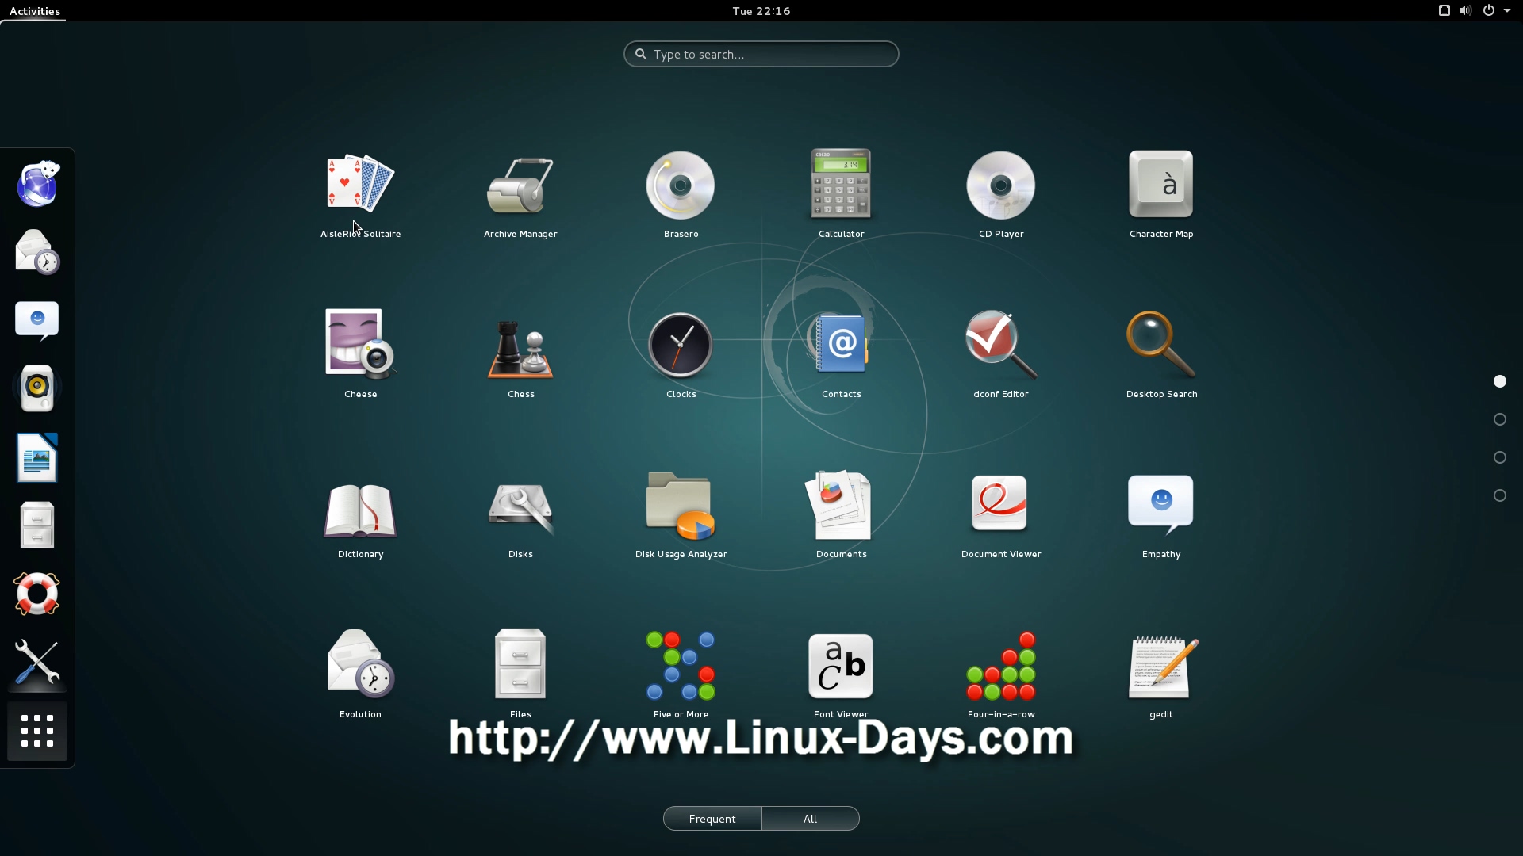Open Evolution mail from dash
1523x856 pixels.
37,251
